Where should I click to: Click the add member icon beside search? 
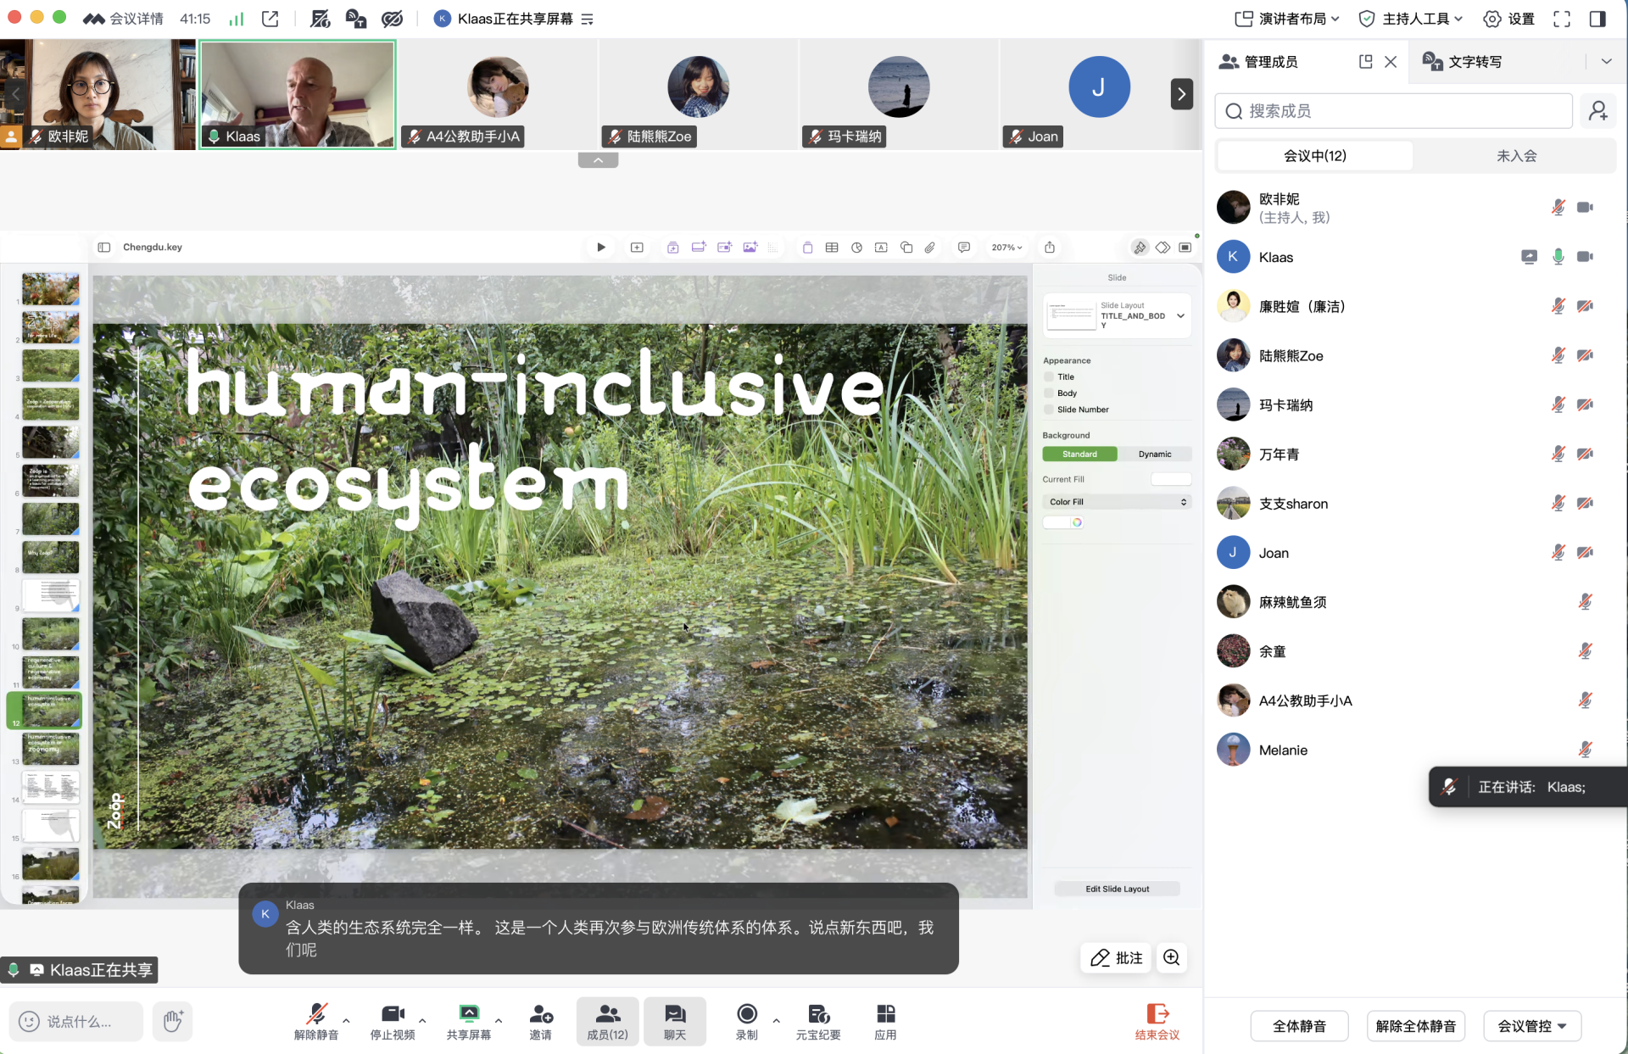click(1598, 111)
